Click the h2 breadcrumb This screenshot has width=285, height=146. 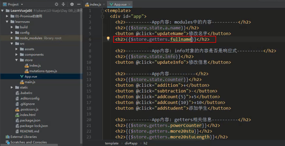146,143
